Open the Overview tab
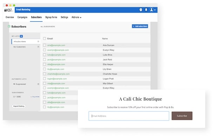Screen dimensions: 214x137 [x=10, y=17]
